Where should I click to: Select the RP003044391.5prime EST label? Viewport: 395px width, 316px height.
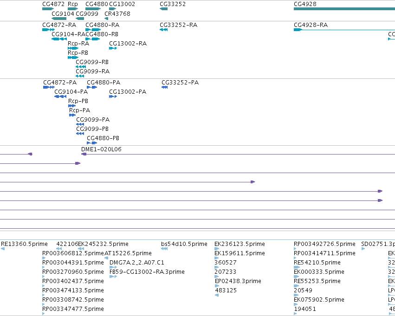(x=73, y=263)
